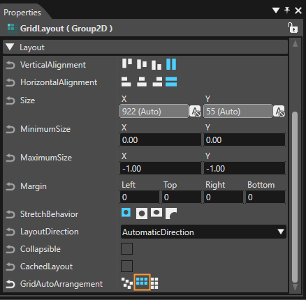Image resolution: width=306 pixels, height=300 pixels.
Task: Enable the CachedLayout checkbox
Action: (126, 266)
